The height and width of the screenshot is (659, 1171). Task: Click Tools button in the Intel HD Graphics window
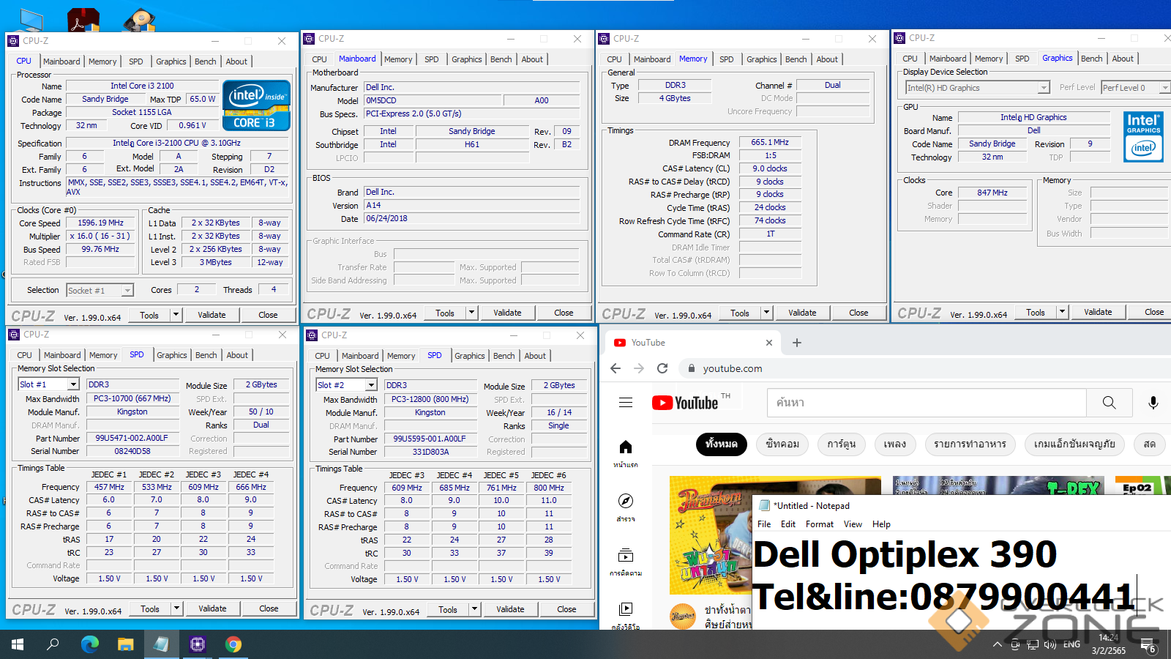(1036, 312)
